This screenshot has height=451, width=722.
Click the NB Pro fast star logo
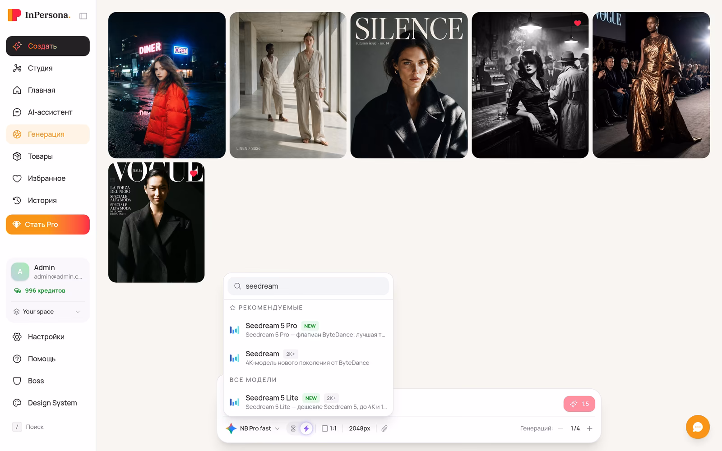point(231,428)
